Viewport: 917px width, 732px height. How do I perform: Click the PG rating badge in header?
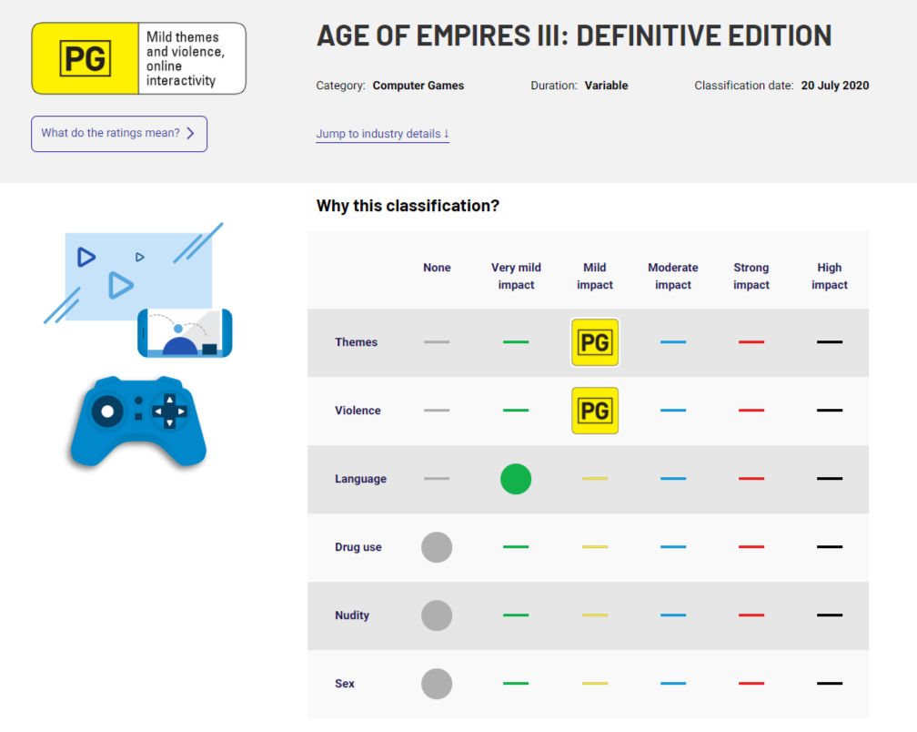coord(85,59)
